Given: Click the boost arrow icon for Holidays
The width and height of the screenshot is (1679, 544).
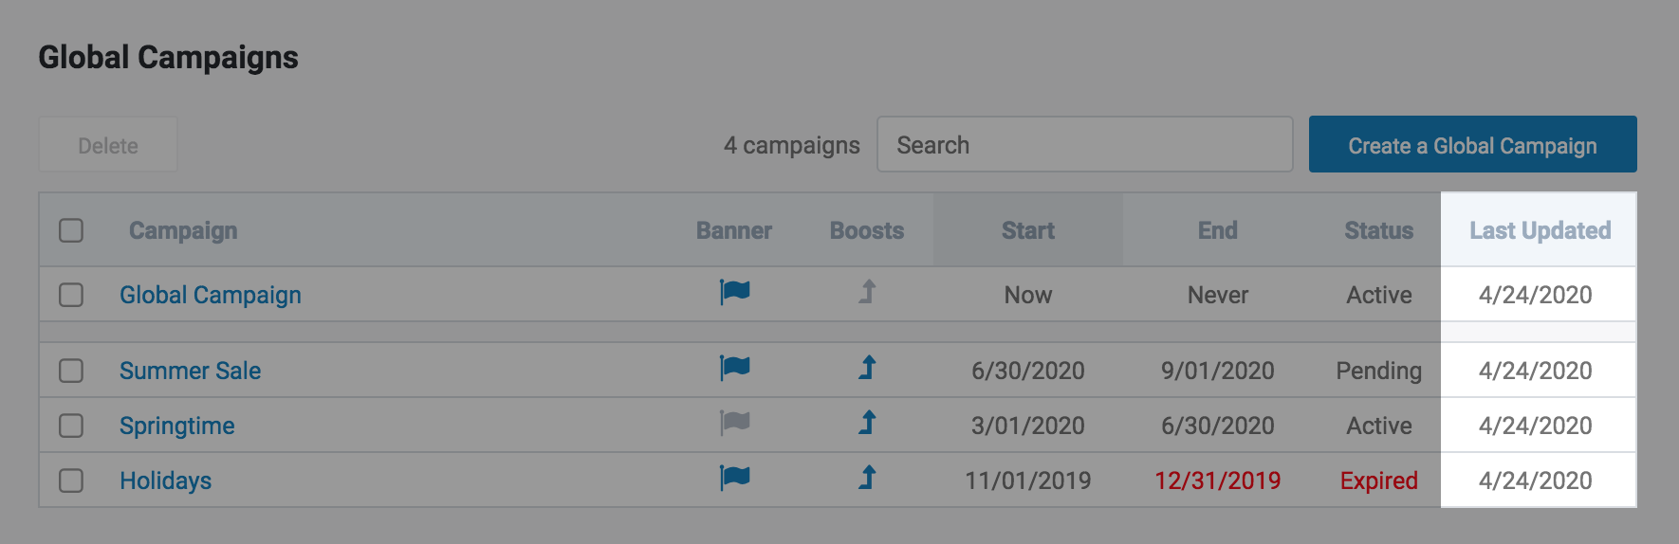Looking at the screenshot, I should pyautogui.click(x=867, y=478).
